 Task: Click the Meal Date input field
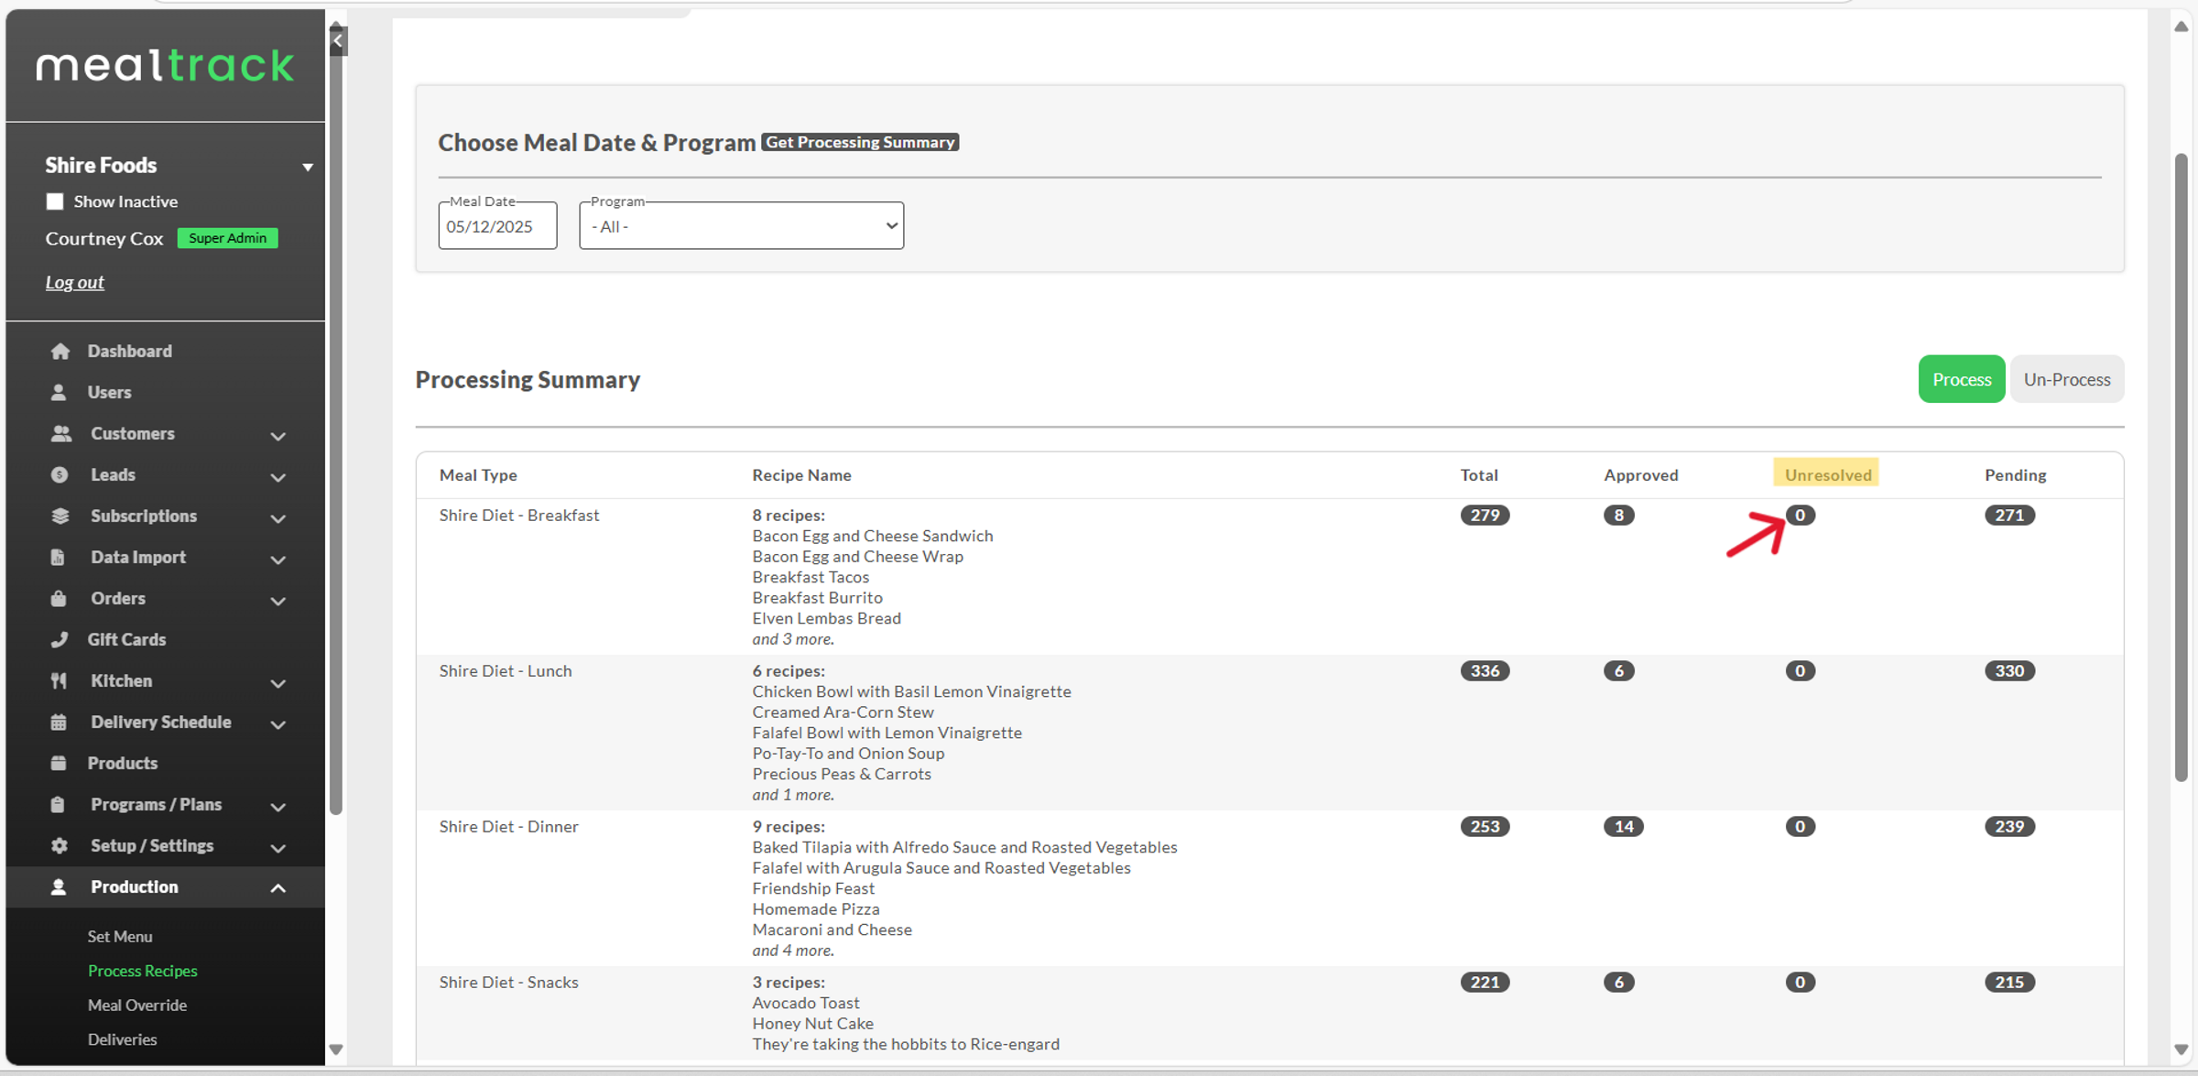pyautogui.click(x=497, y=226)
